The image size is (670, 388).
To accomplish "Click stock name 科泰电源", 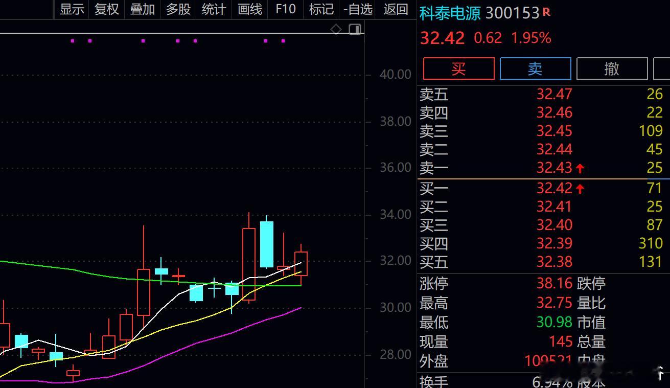I will [450, 13].
